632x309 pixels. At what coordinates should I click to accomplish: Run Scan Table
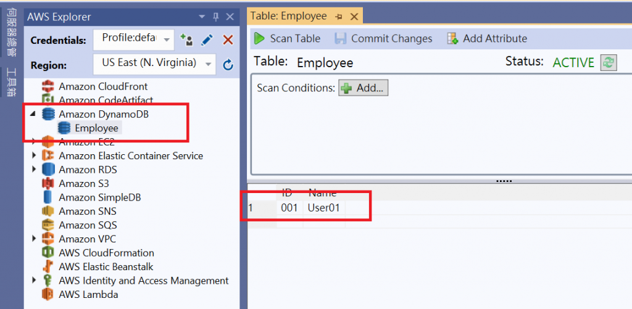pyautogui.click(x=287, y=39)
